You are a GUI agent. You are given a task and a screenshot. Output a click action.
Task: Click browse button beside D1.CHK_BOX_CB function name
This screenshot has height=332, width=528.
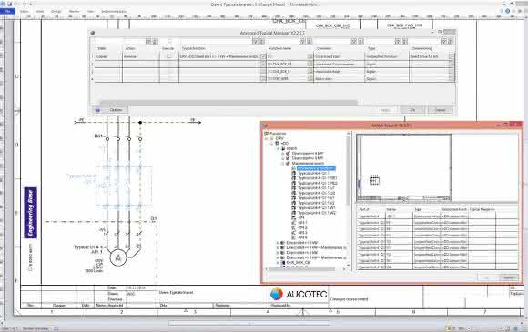pos(310,64)
